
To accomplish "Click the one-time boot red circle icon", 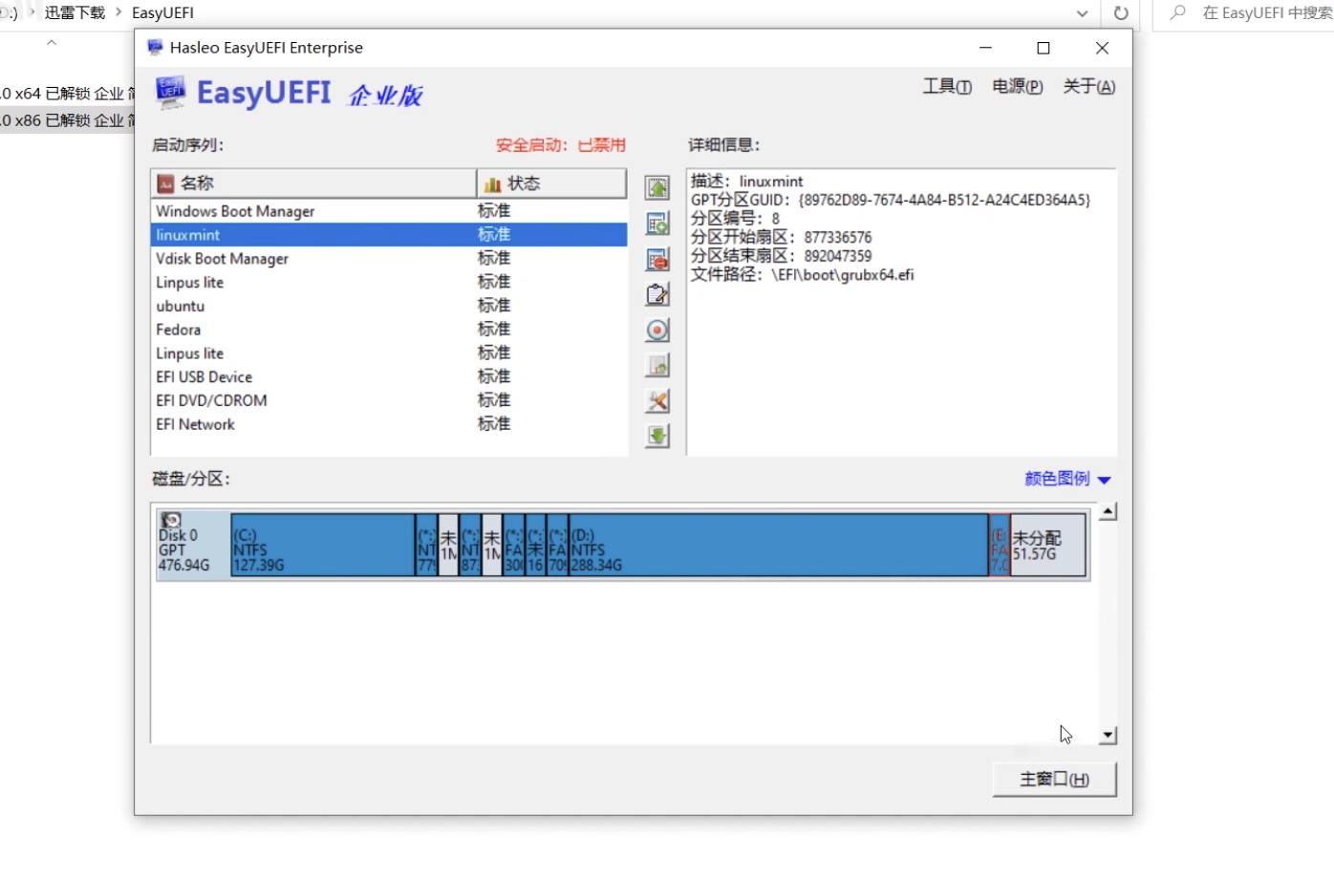I will click(x=657, y=330).
